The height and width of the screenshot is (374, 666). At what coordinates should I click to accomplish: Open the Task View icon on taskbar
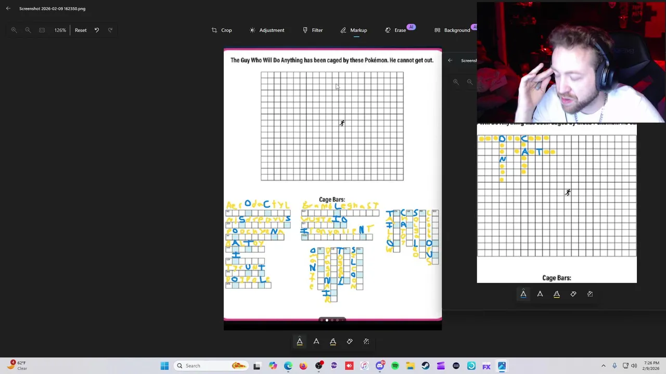click(x=257, y=366)
